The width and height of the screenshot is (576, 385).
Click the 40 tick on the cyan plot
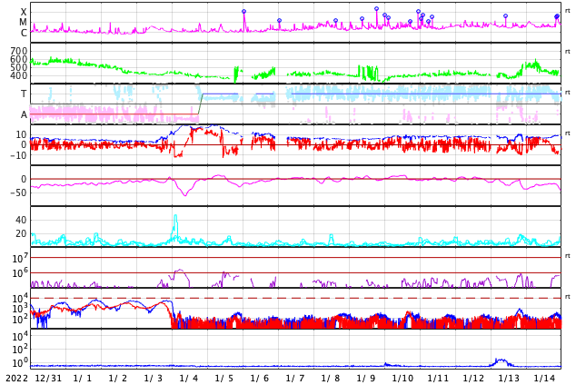[21, 221]
